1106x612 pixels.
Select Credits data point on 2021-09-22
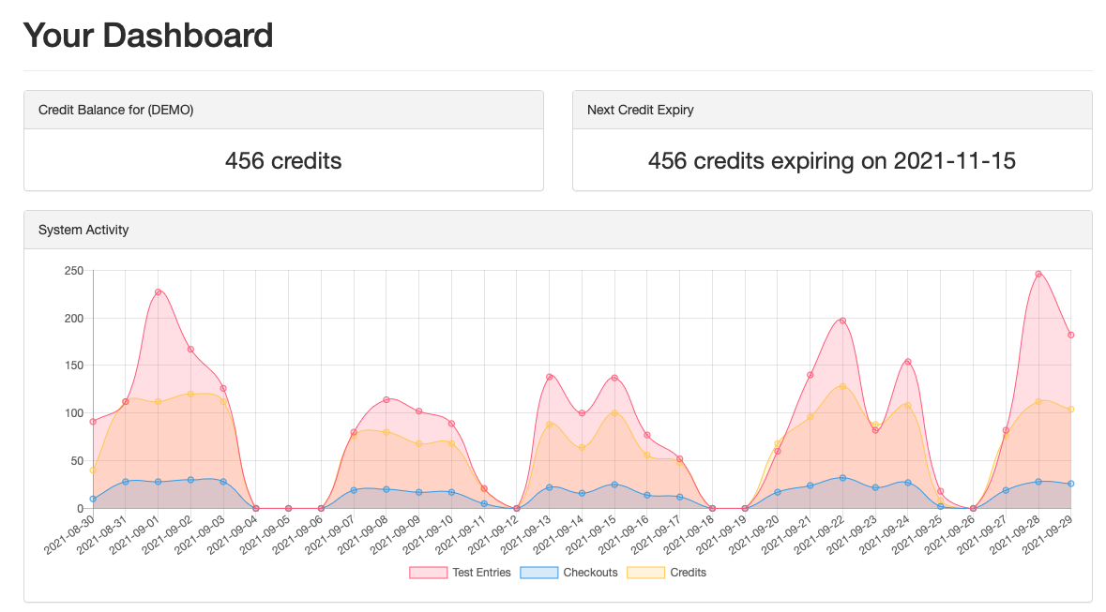[x=842, y=386]
